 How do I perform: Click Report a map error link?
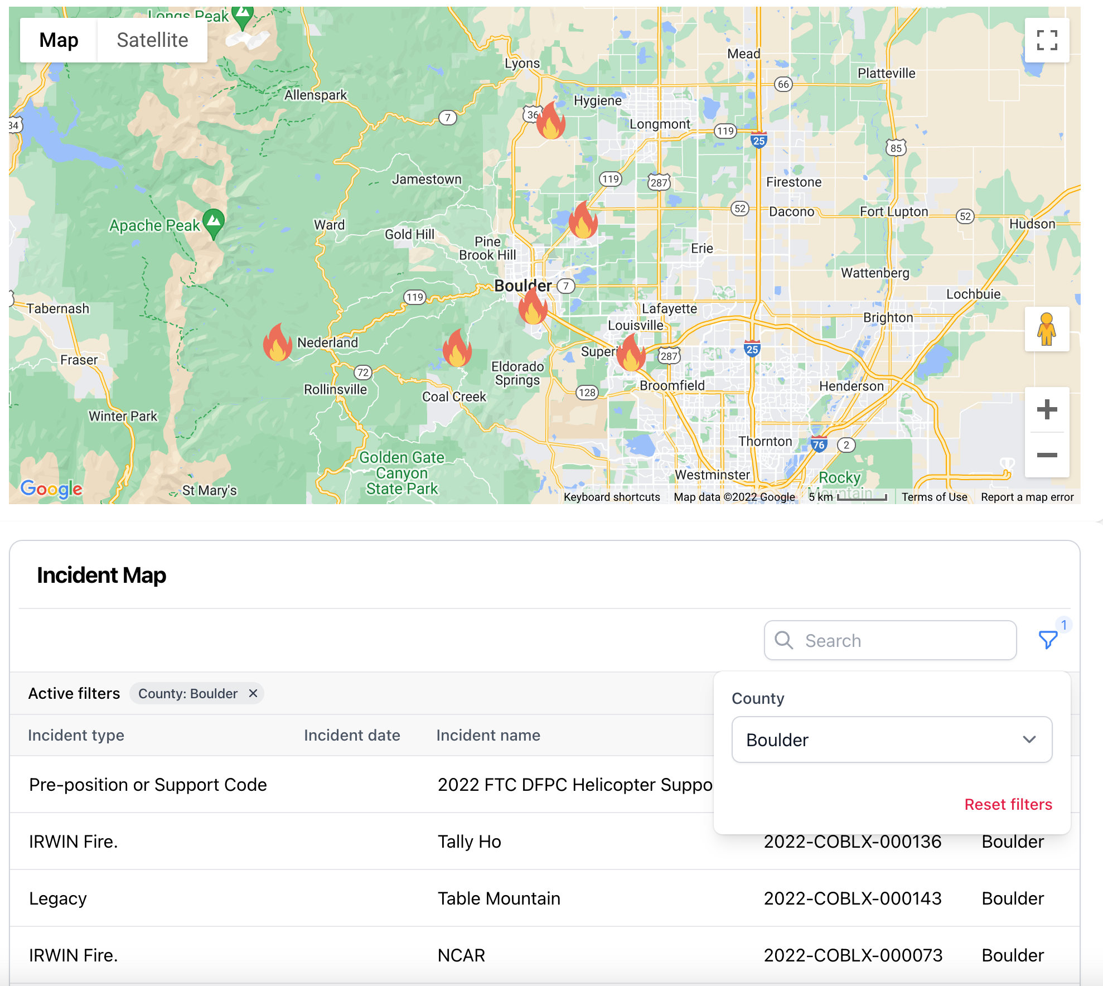1027,497
